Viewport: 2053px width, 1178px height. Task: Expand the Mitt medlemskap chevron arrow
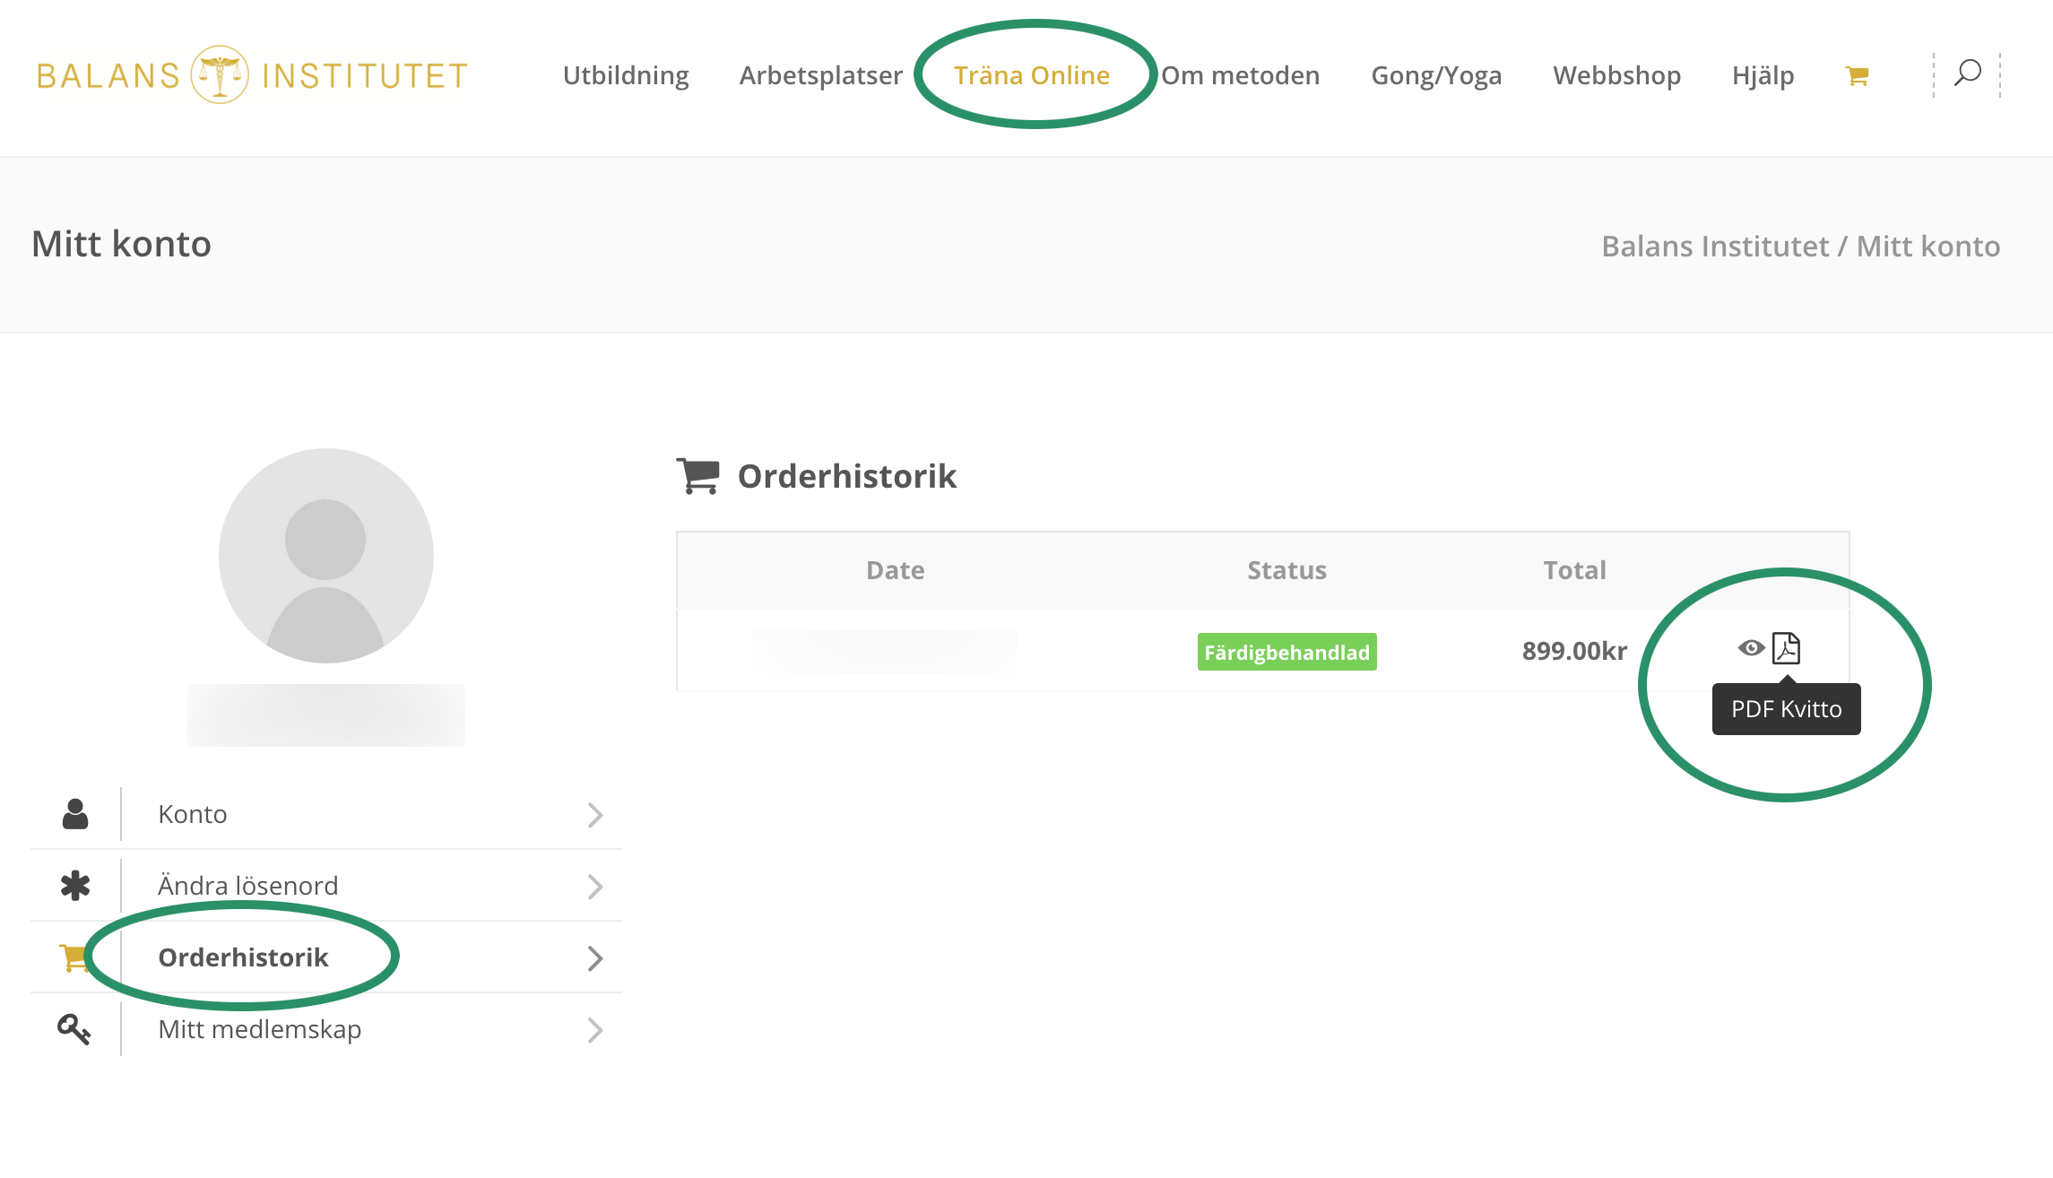(x=594, y=1030)
